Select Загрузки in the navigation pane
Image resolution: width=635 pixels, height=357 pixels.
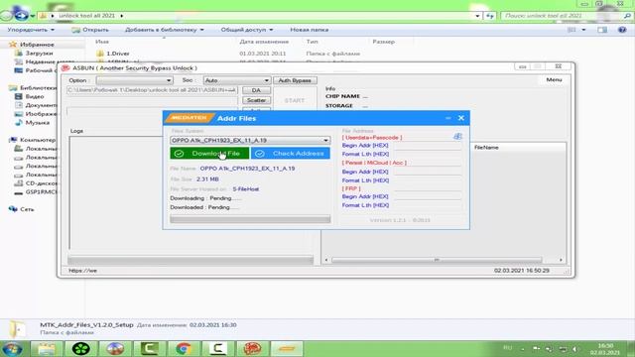[x=39, y=53]
